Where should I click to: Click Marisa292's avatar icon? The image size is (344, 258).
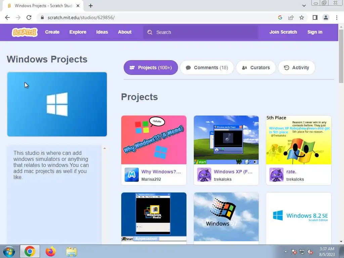pos(132,175)
